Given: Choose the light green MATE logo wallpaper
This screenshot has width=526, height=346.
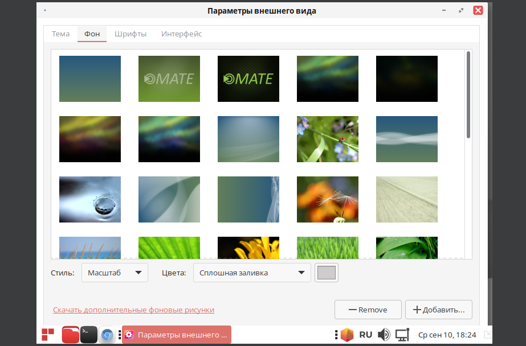Looking at the screenshot, I should point(169,79).
